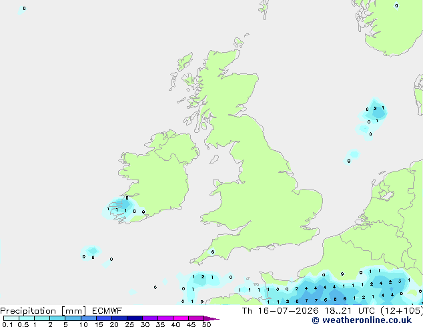Click the ECMWF model label

click(x=107, y=311)
